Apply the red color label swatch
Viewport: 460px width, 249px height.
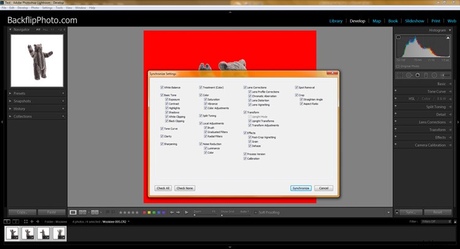(144, 212)
